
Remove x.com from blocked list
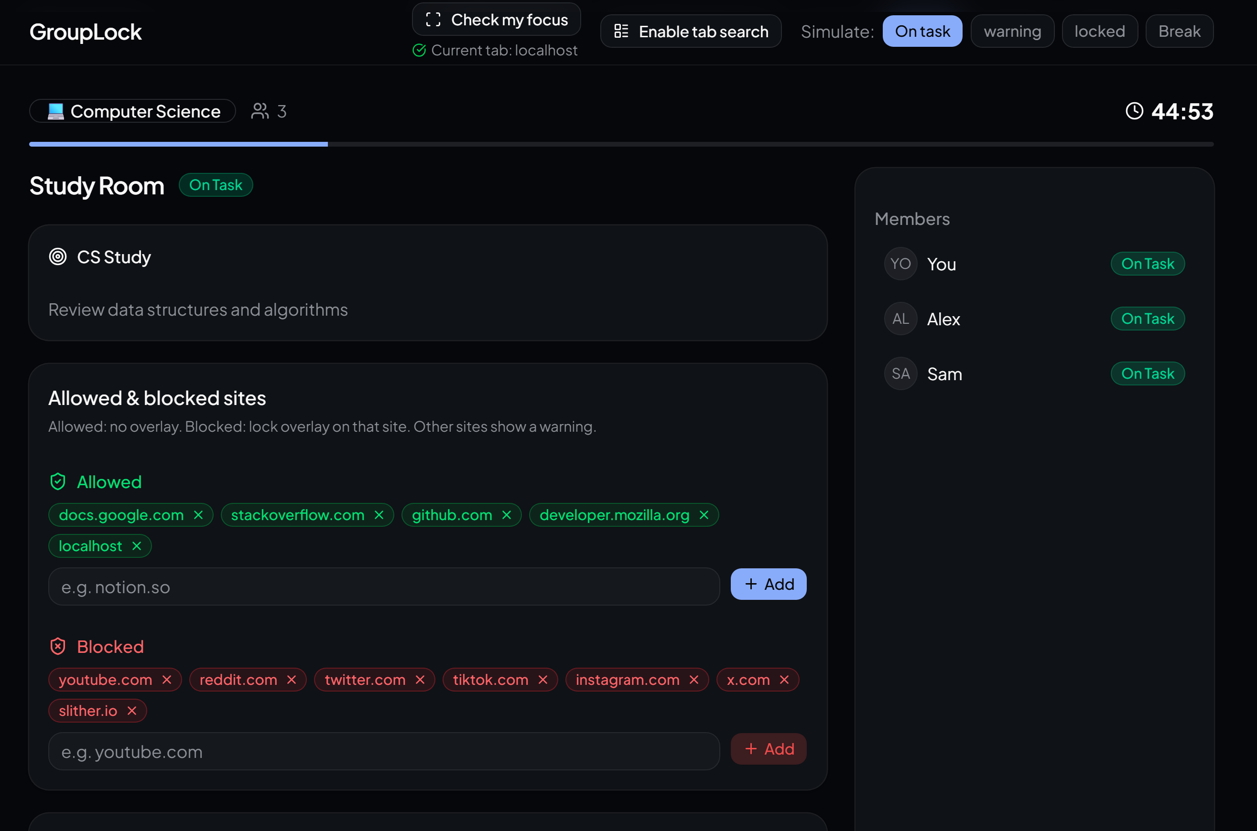[x=784, y=680]
